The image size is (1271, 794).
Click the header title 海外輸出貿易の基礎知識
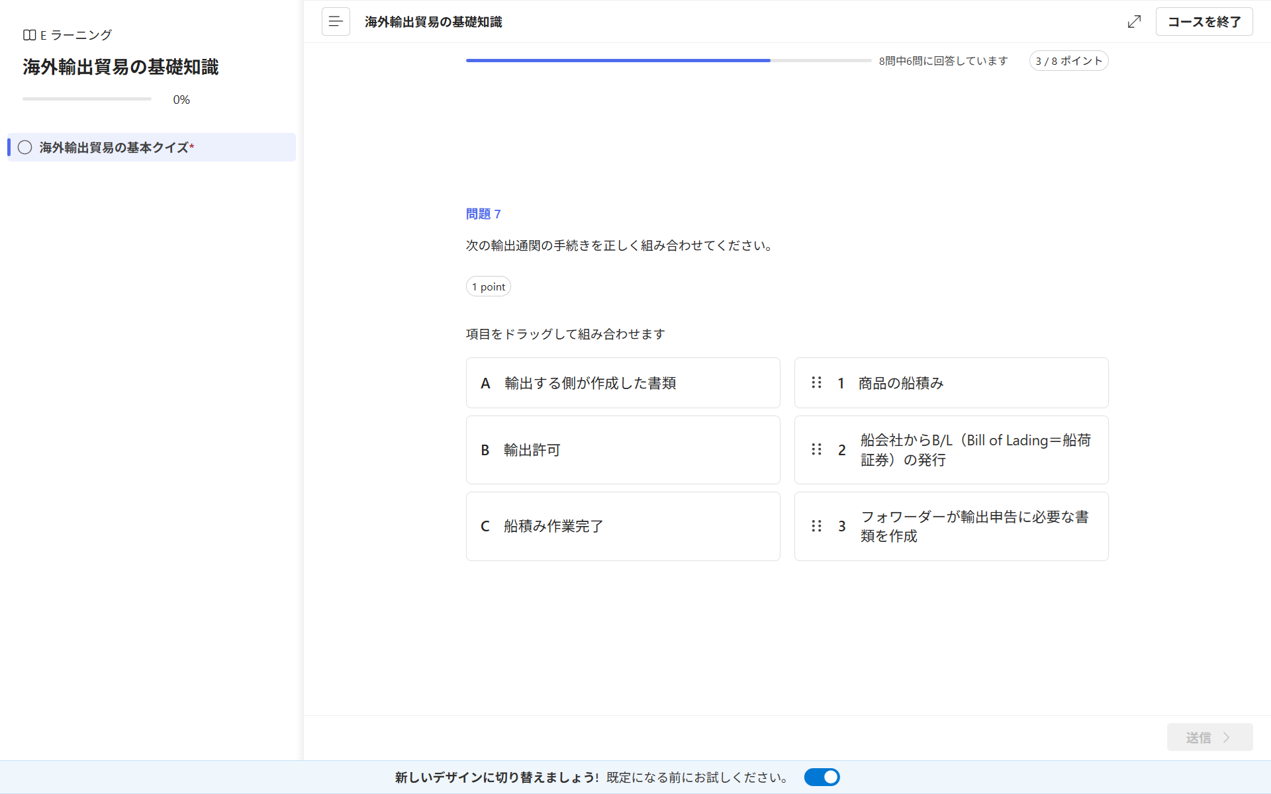[x=434, y=22]
